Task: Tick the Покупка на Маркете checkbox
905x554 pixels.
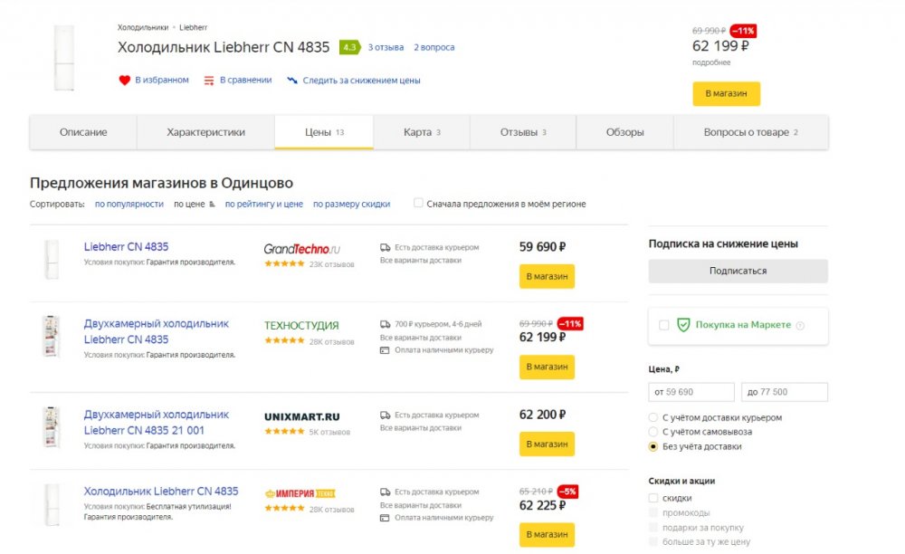Action: [x=664, y=325]
